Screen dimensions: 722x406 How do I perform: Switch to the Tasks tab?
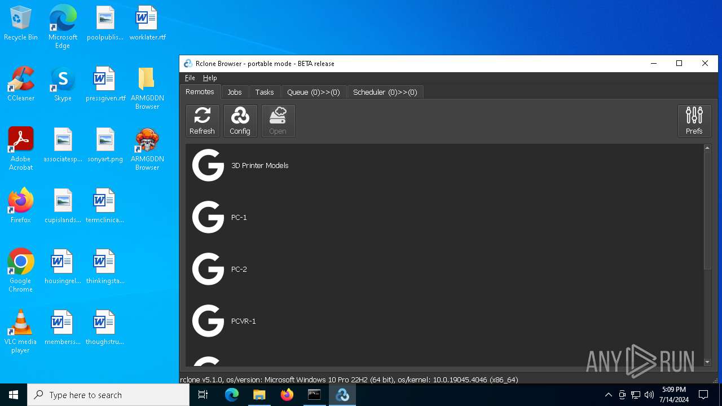coord(265,92)
